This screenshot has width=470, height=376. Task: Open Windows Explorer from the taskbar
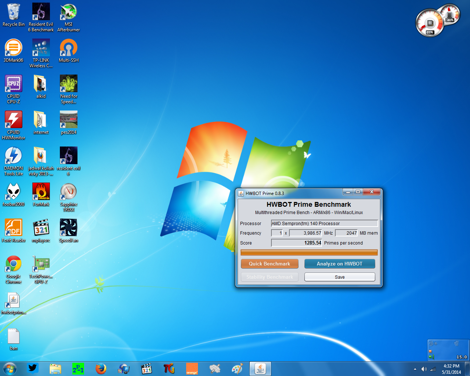tap(55, 369)
